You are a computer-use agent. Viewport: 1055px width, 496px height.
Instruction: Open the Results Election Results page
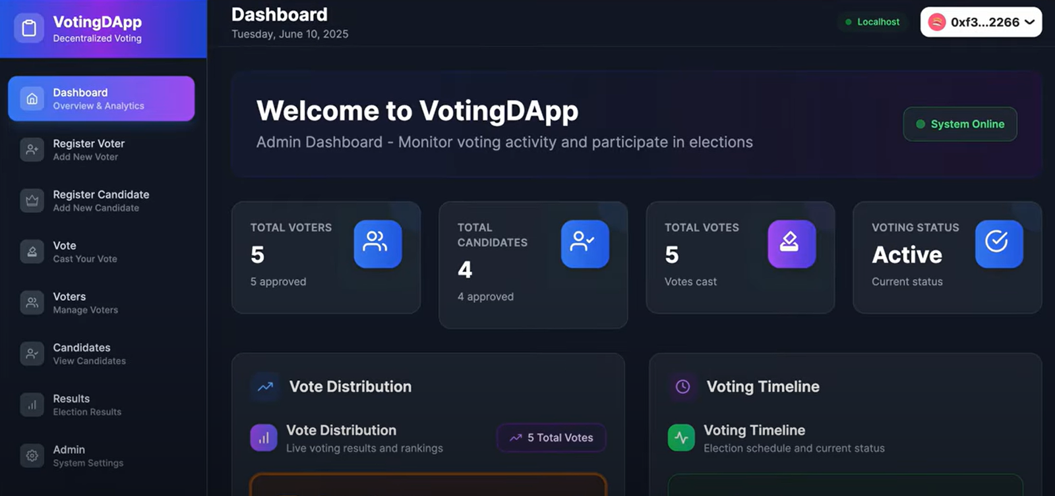[102, 404]
